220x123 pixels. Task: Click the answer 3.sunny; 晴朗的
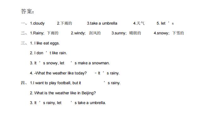(126, 33)
